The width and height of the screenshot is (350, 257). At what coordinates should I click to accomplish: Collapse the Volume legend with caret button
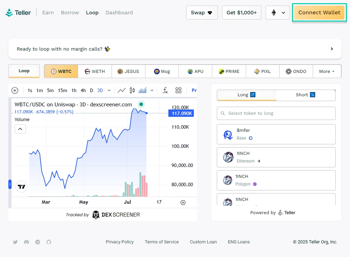tap(20, 129)
